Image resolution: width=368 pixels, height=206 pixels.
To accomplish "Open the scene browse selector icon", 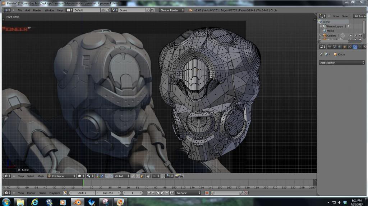I will [115, 10].
